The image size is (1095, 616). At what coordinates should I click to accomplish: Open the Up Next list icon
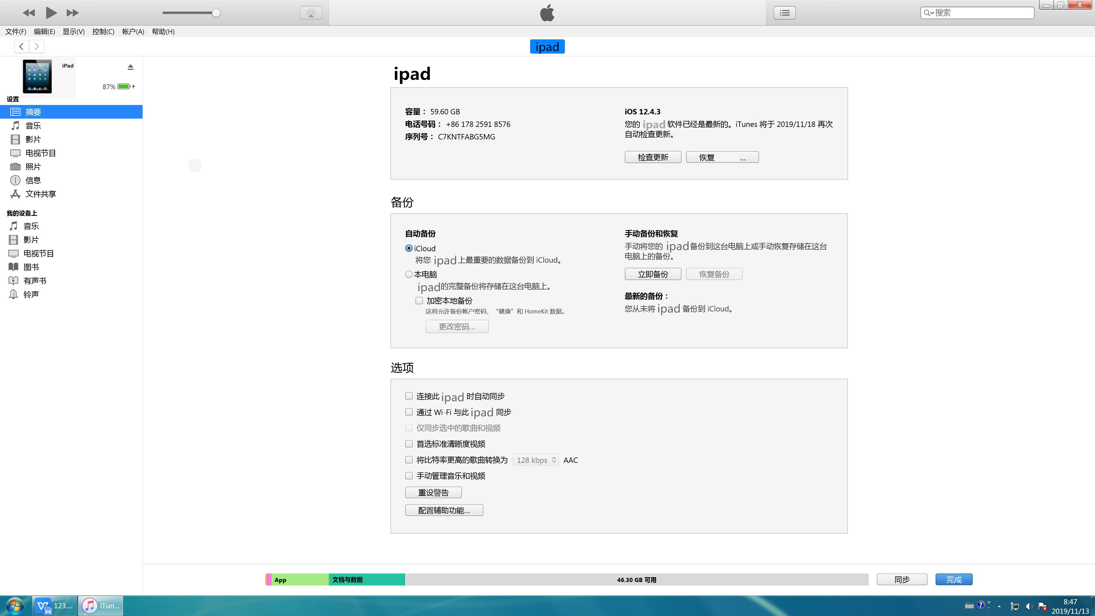click(785, 13)
